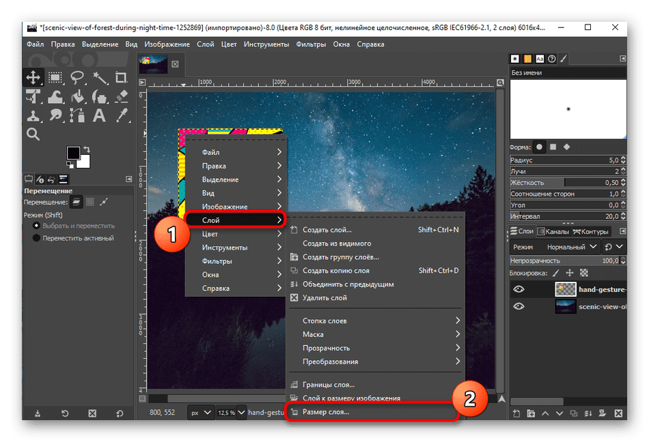
Task: Toggle lock alpha channel checker icon
Action: [584, 273]
